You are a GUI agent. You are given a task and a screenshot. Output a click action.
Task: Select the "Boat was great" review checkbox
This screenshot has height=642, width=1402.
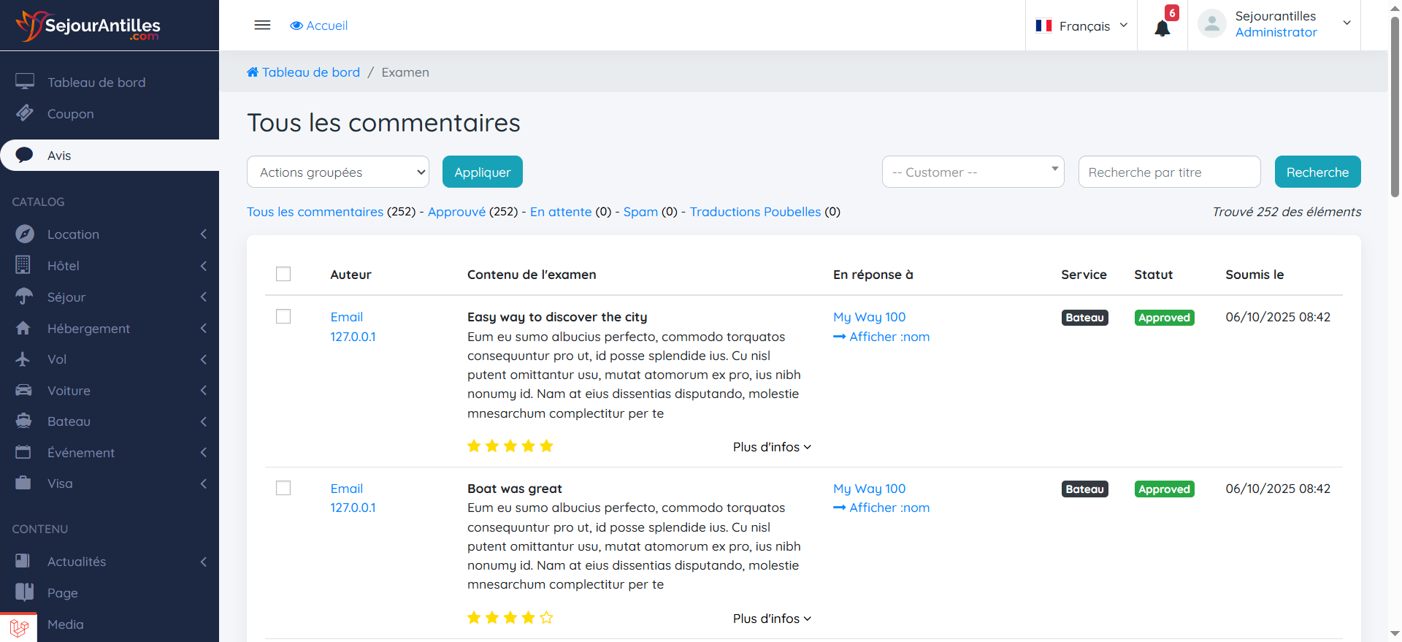283,488
